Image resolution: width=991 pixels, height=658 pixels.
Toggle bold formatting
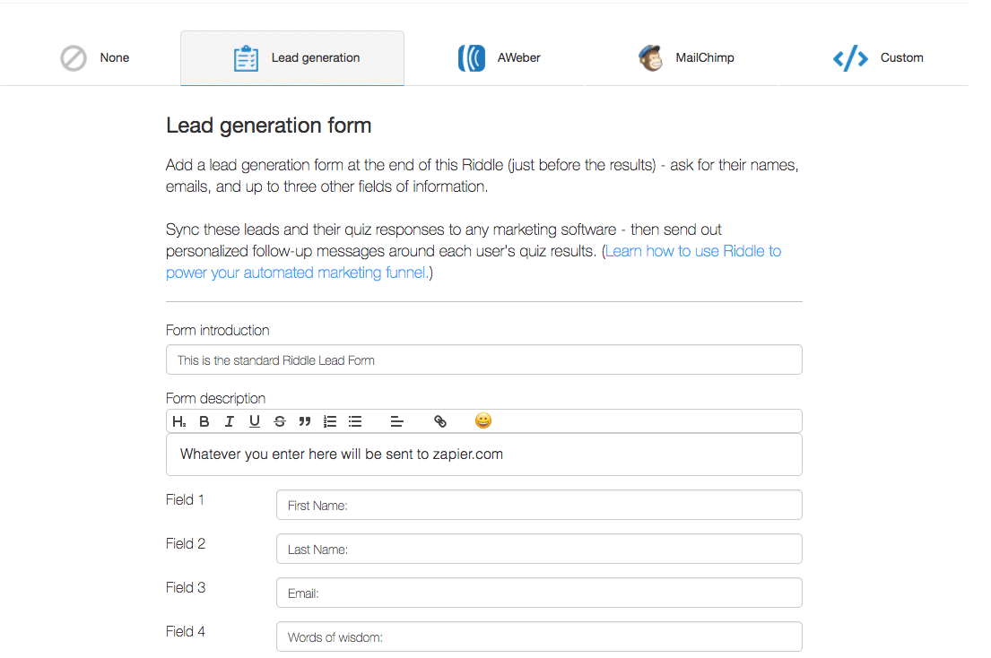(204, 421)
